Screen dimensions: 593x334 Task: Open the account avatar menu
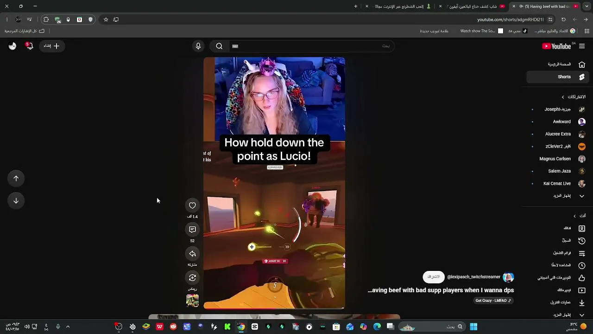click(13, 46)
